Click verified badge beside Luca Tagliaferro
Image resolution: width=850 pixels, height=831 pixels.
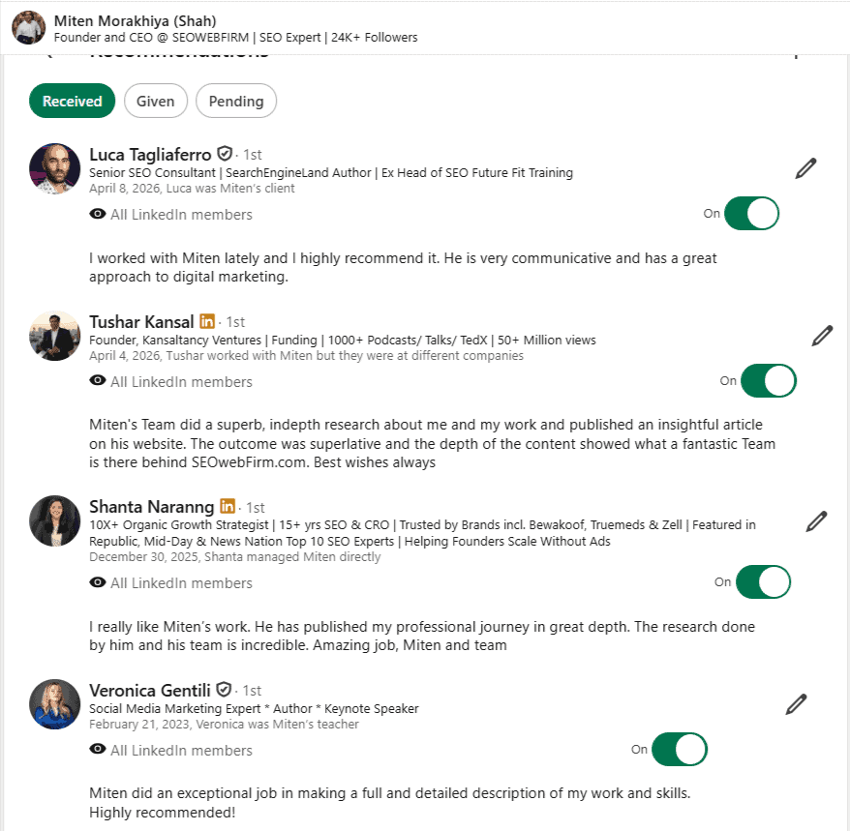(x=225, y=154)
